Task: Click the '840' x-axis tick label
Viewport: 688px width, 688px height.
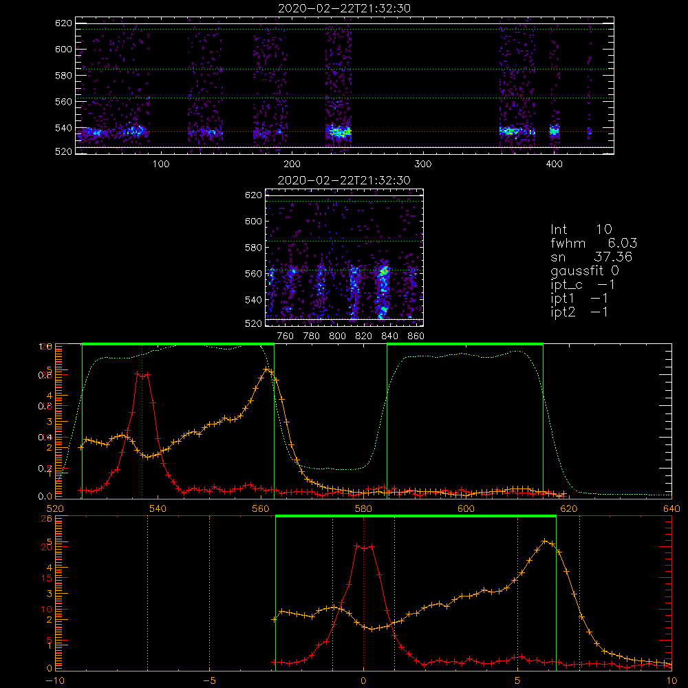Action: pyautogui.click(x=389, y=336)
